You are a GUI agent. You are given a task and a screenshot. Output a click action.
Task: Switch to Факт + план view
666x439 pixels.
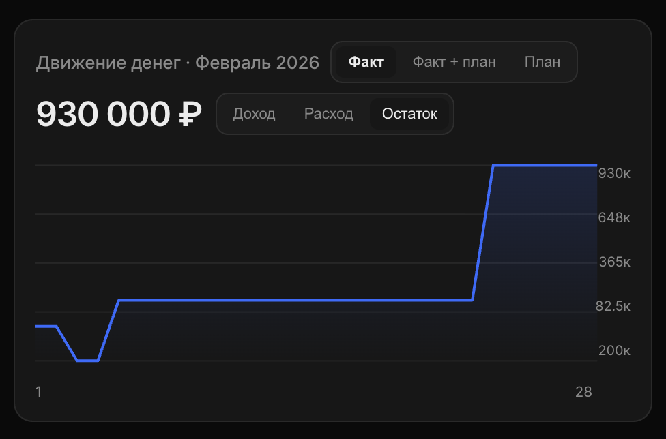tap(454, 62)
